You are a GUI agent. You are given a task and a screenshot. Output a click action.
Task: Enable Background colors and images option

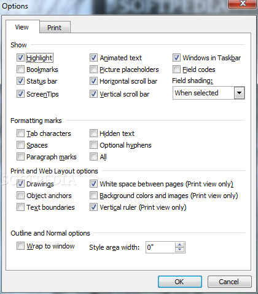(x=93, y=196)
